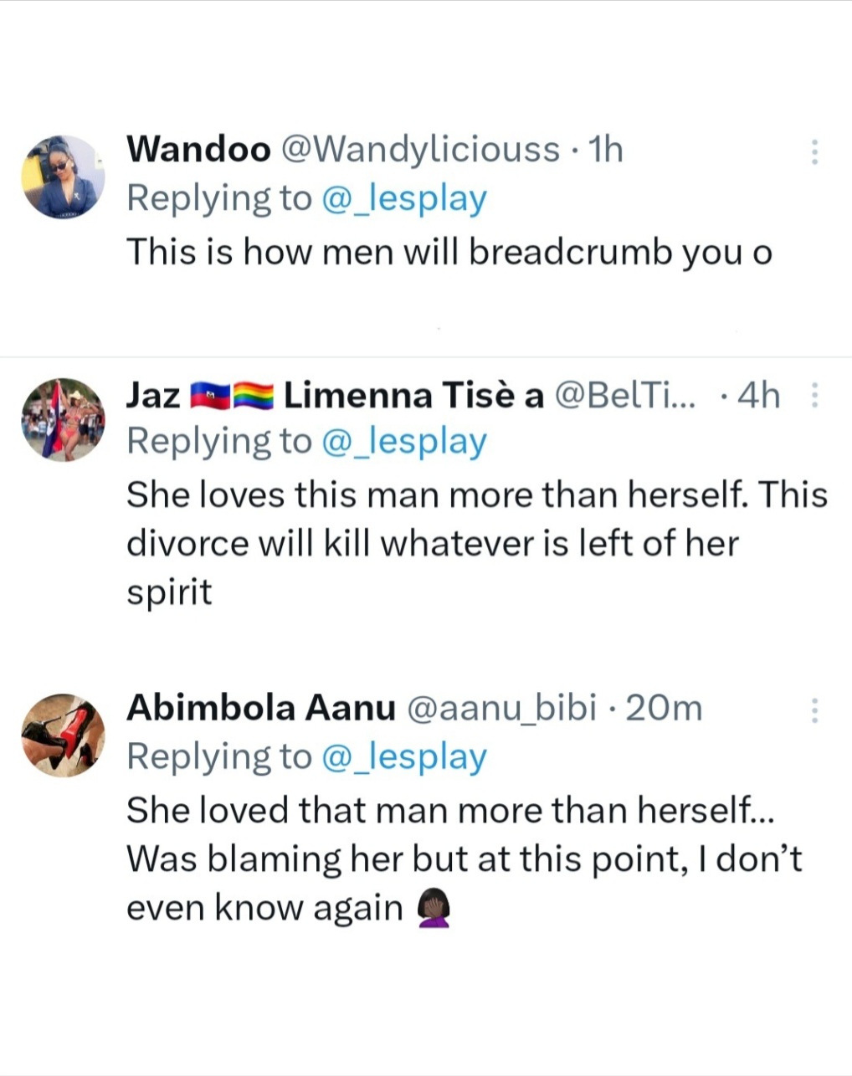Open Abimbola Aanu's profile avatar
This screenshot has width=852, height=1076.
click(x=63, y=735)
